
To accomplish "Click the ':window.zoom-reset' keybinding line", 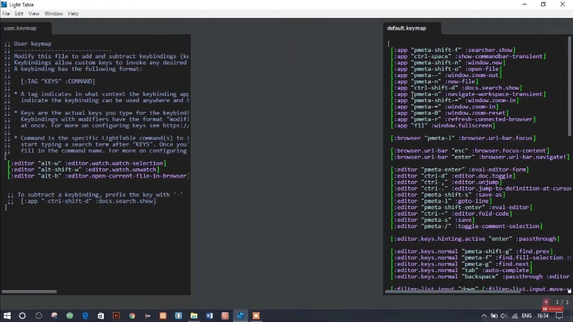I will click(x=450, y=113).
